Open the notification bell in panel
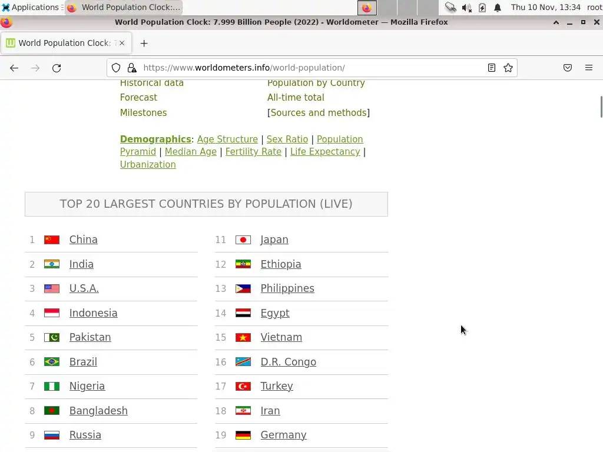 (x=498, y=8)
